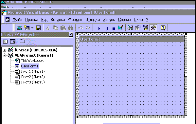Open the Вставка menu
The width and height of the screenshot is (196, 124).
(x=58, y=20)
